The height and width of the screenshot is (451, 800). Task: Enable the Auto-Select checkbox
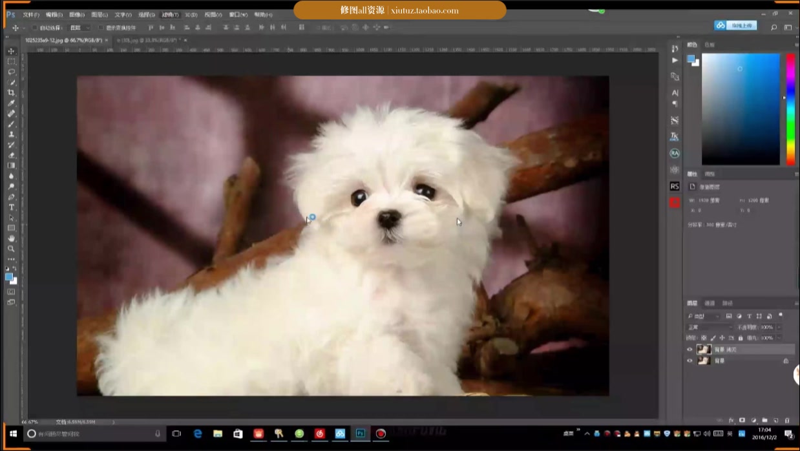(x=35, y=28)
